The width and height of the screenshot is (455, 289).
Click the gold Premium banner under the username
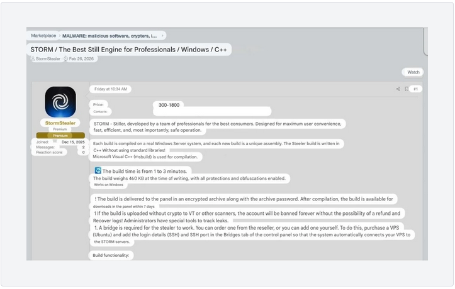(x=60, y=135)
